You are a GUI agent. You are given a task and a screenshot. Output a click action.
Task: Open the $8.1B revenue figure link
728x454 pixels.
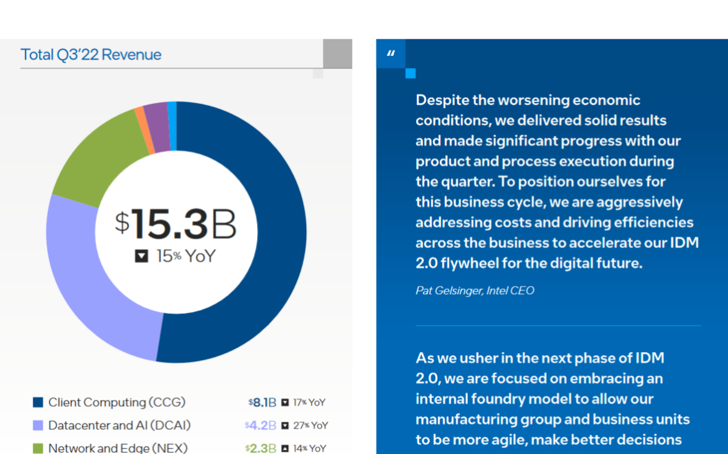[264, 402]
